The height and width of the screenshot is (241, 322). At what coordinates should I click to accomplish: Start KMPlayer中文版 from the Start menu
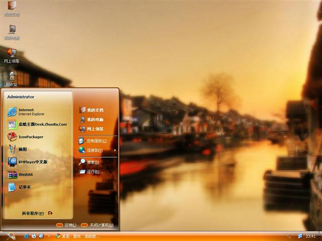pos(32,162)
